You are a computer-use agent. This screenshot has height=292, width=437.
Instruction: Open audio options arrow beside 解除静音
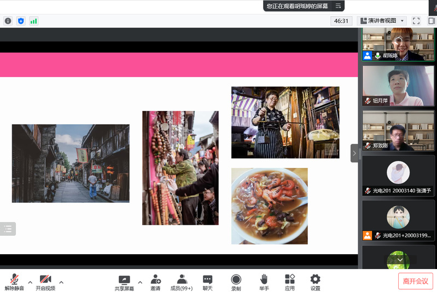pyautogui.click(x=30, y=282)
